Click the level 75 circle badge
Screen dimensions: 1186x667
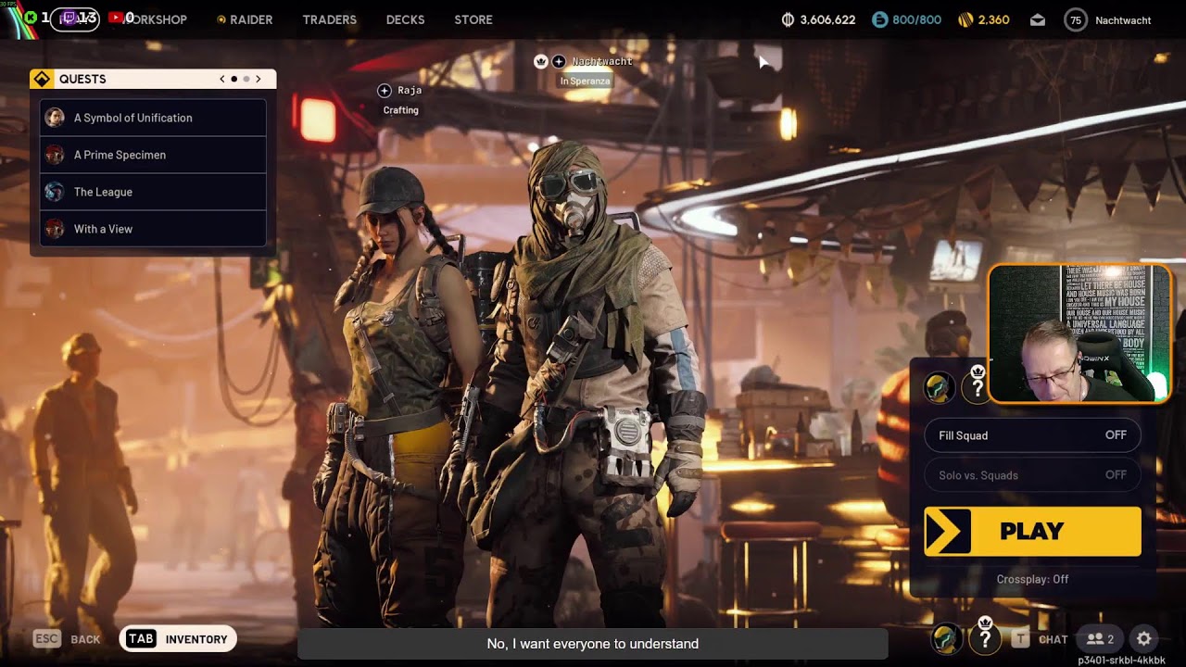1075,19
